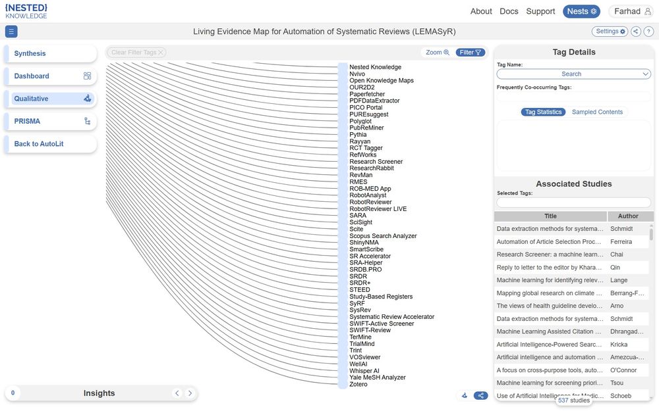
Task: Open the Nests page
Action: [x=581, y=11]
